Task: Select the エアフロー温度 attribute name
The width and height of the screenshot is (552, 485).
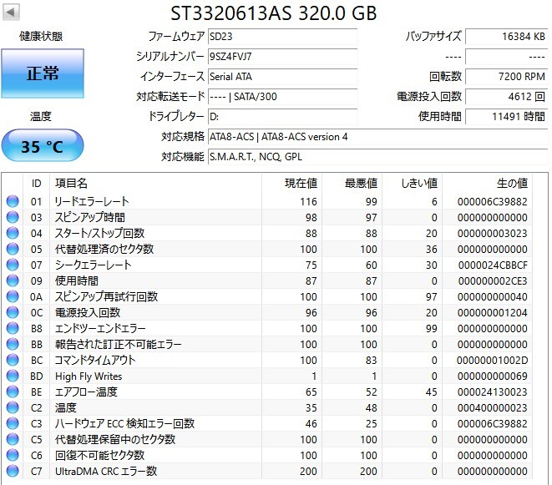Action: 86,392
